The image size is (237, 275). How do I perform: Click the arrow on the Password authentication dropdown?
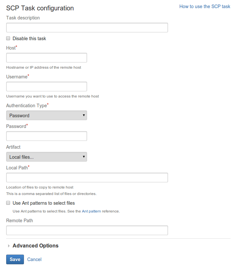[x=84, y=115]
